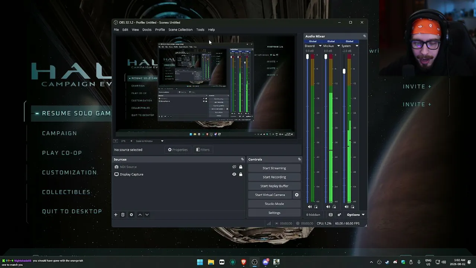
Task: Open Discord channel options dropdown
Action: 320,46
